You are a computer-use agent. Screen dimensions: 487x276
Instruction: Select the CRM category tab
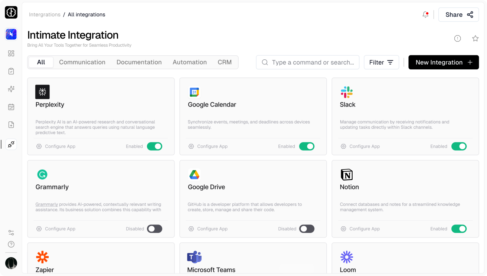coord(225,62)
